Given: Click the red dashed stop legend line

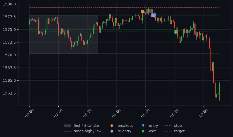Looking at the screenshot, I should tap(168, 126).
